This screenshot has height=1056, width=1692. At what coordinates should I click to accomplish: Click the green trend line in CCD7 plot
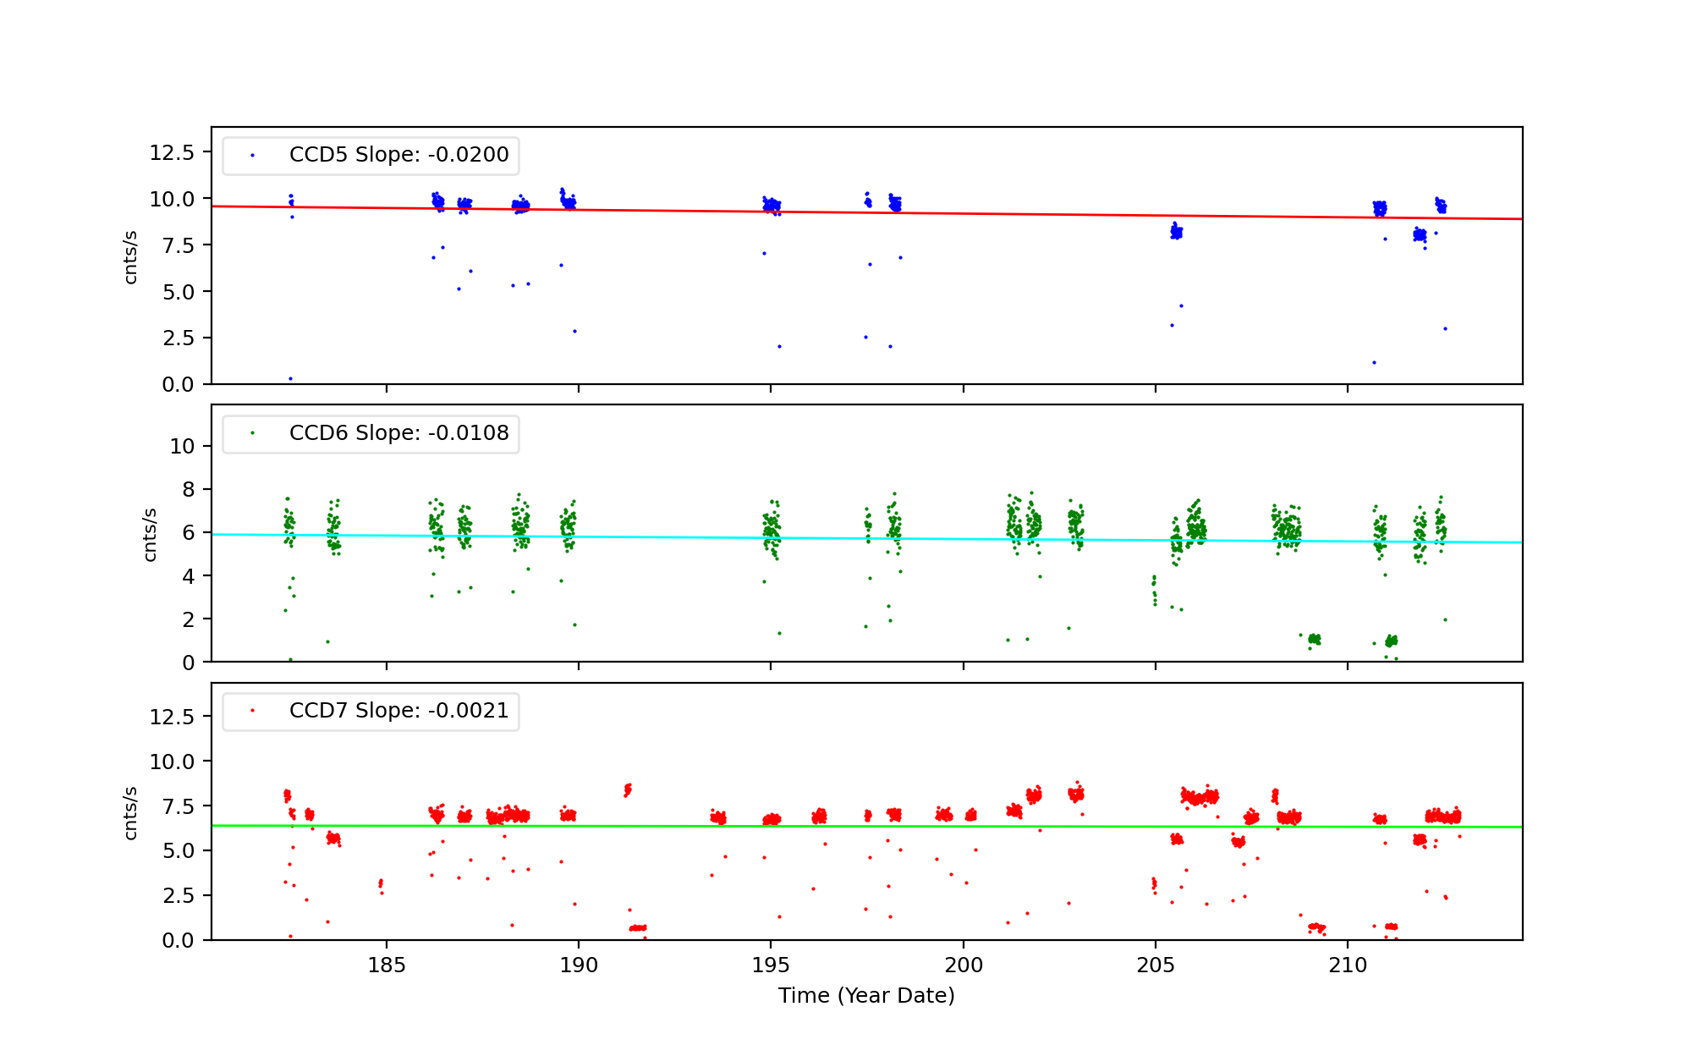[931, 827]
